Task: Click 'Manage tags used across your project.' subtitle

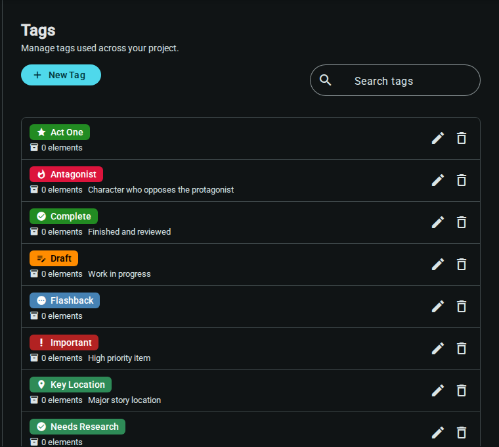Action: click(x=100, y=48)
